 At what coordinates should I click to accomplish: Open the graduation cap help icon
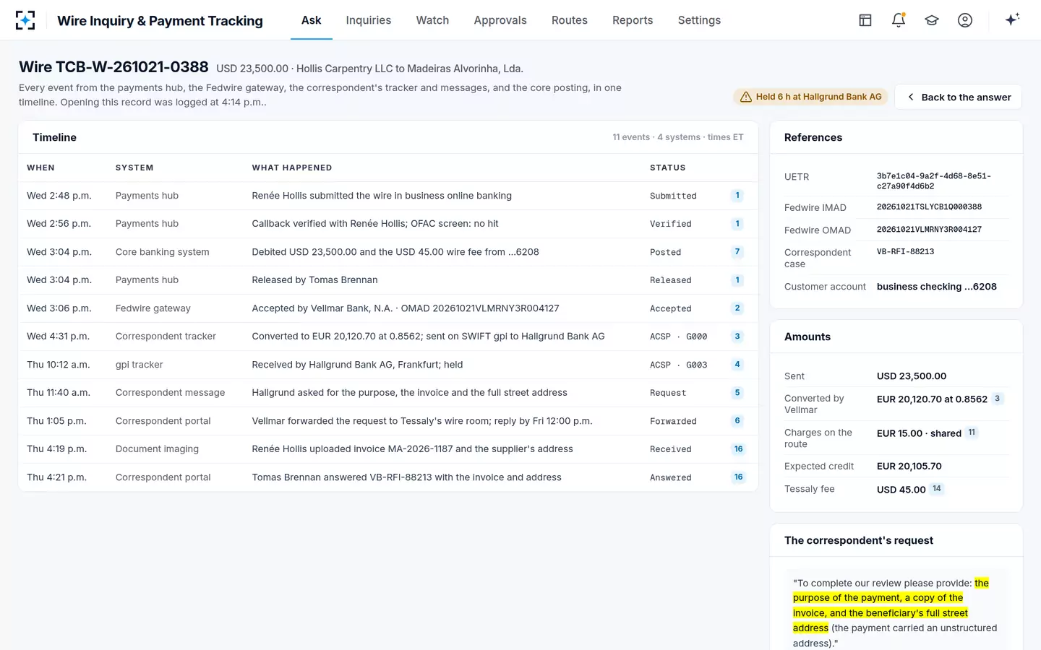point(932,20)
